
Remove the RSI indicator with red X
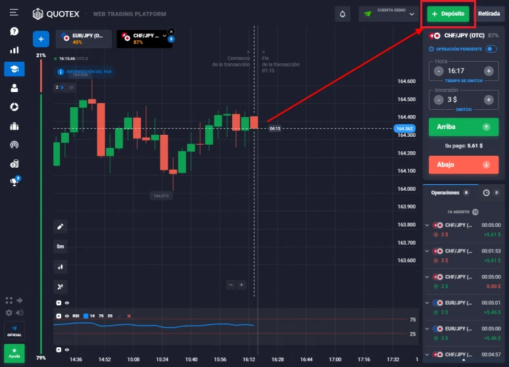click(x=129, y=316)
